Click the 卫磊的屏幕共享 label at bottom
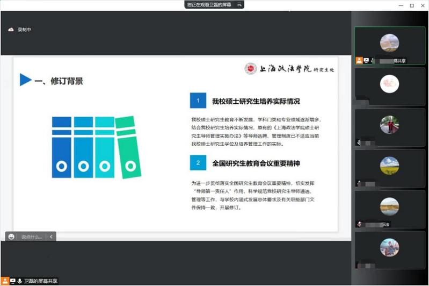Screen dimensions: 429x286 tap(41, 281)
